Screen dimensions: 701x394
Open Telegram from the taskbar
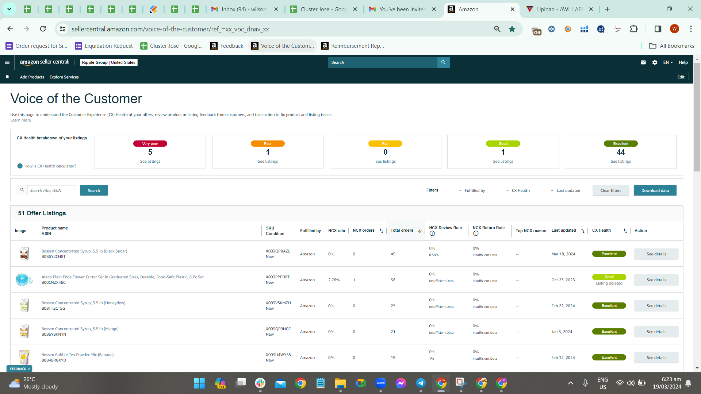coord(421,383)
